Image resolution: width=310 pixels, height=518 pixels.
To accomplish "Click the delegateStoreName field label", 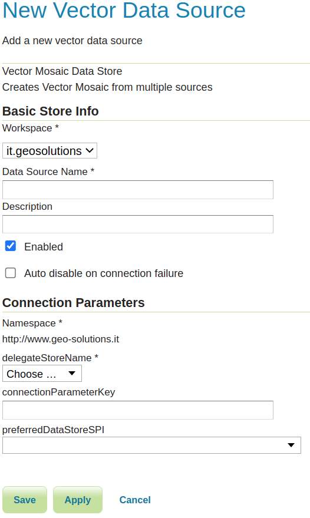I will coord(50,358).
